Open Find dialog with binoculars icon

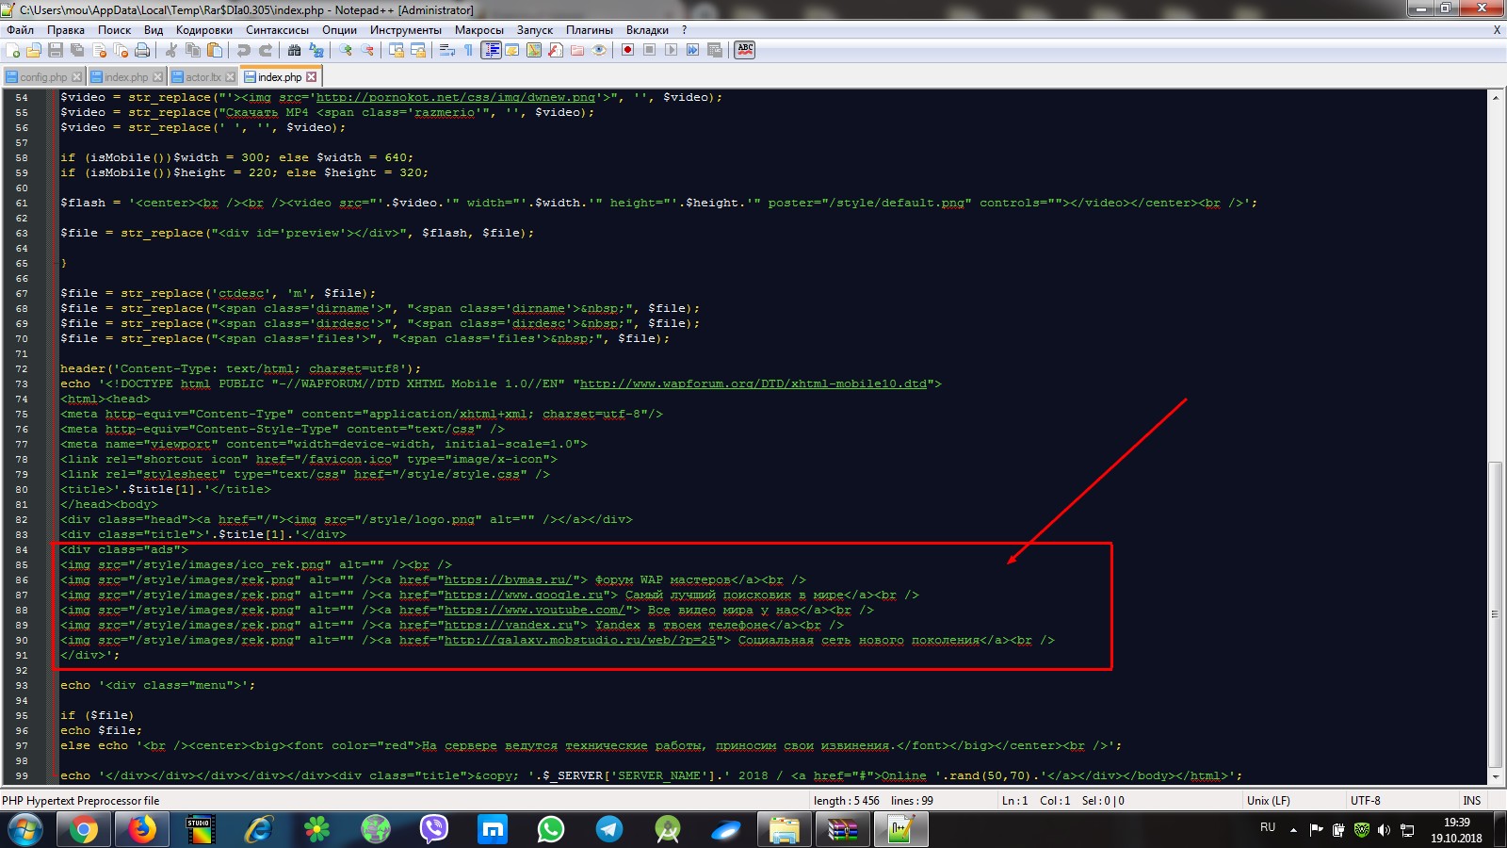[294, 50]
